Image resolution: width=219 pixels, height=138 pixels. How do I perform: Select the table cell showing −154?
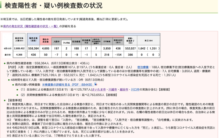pyautogui.click(x=118, y=55)
